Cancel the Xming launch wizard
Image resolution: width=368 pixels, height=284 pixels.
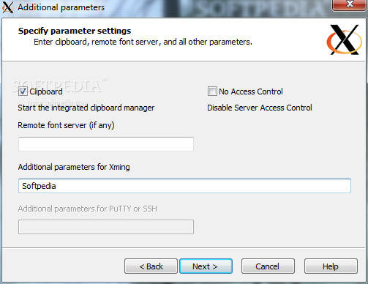coord(268,266)
